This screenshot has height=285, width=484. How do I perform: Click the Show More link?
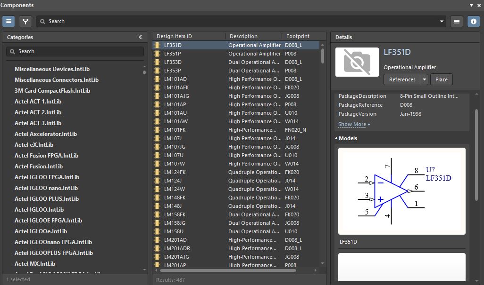[x=354, y=124]
